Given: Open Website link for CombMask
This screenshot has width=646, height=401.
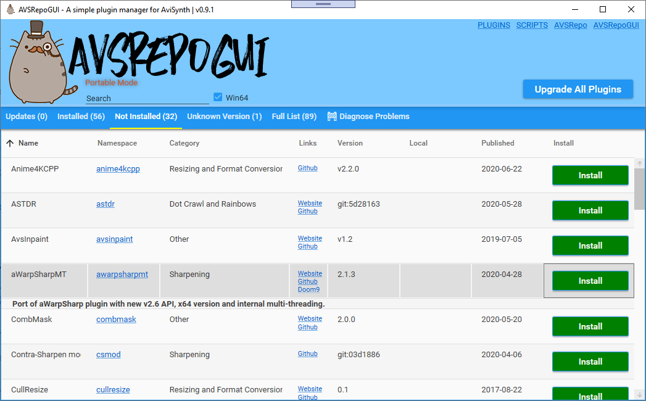Looking at the screenshot, I should point(310,318).
